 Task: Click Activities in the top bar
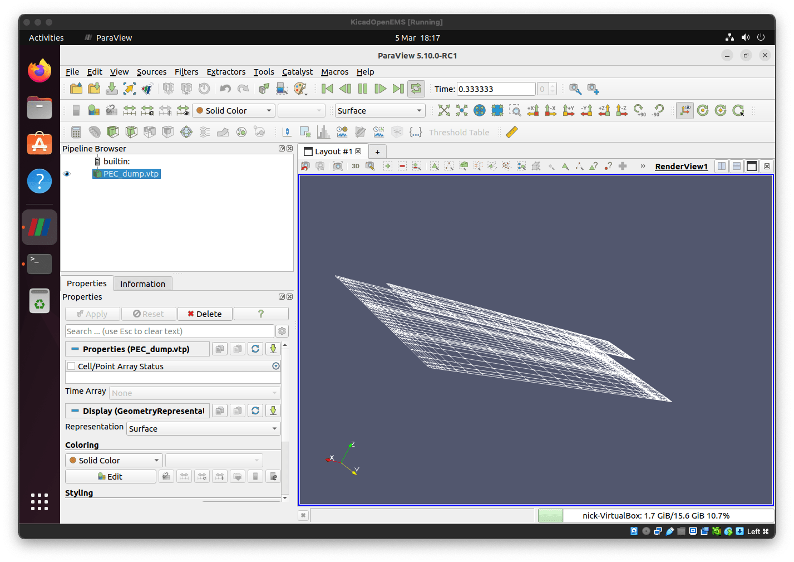tap(46, 37)
